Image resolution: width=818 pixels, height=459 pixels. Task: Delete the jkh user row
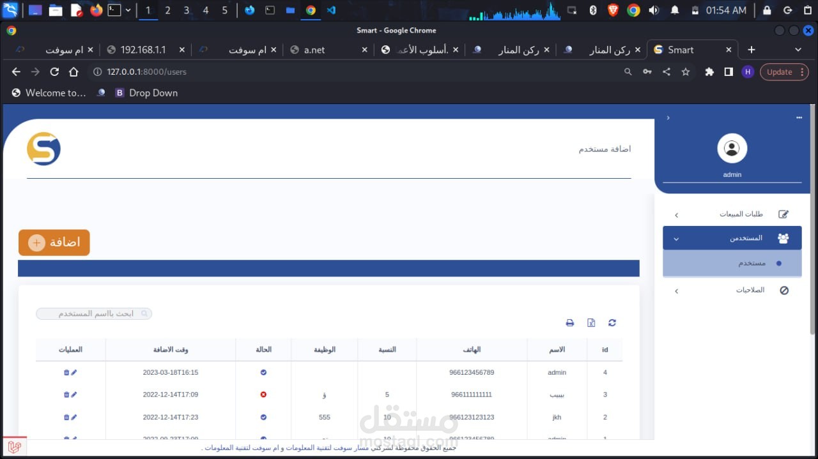pyautogui.click(x=66, y=417)
